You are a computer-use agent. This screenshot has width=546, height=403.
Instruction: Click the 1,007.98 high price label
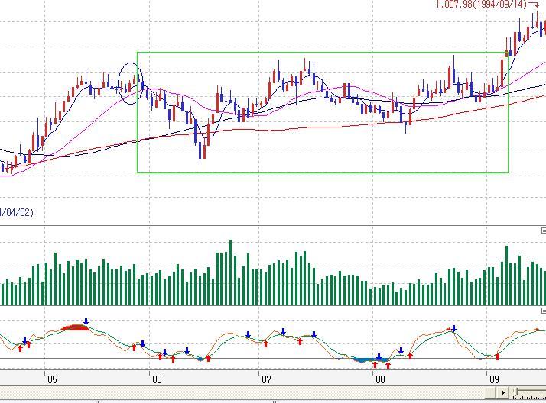481,5
